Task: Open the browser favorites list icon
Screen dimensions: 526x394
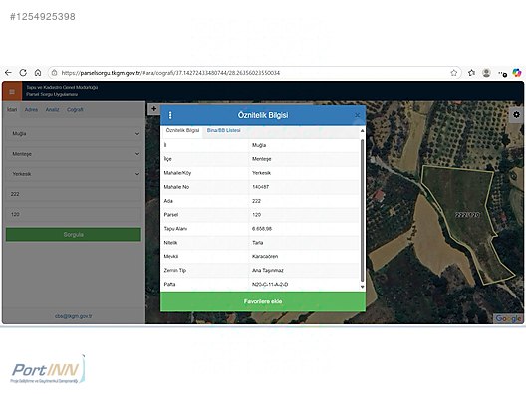Action: click(471, 73)
